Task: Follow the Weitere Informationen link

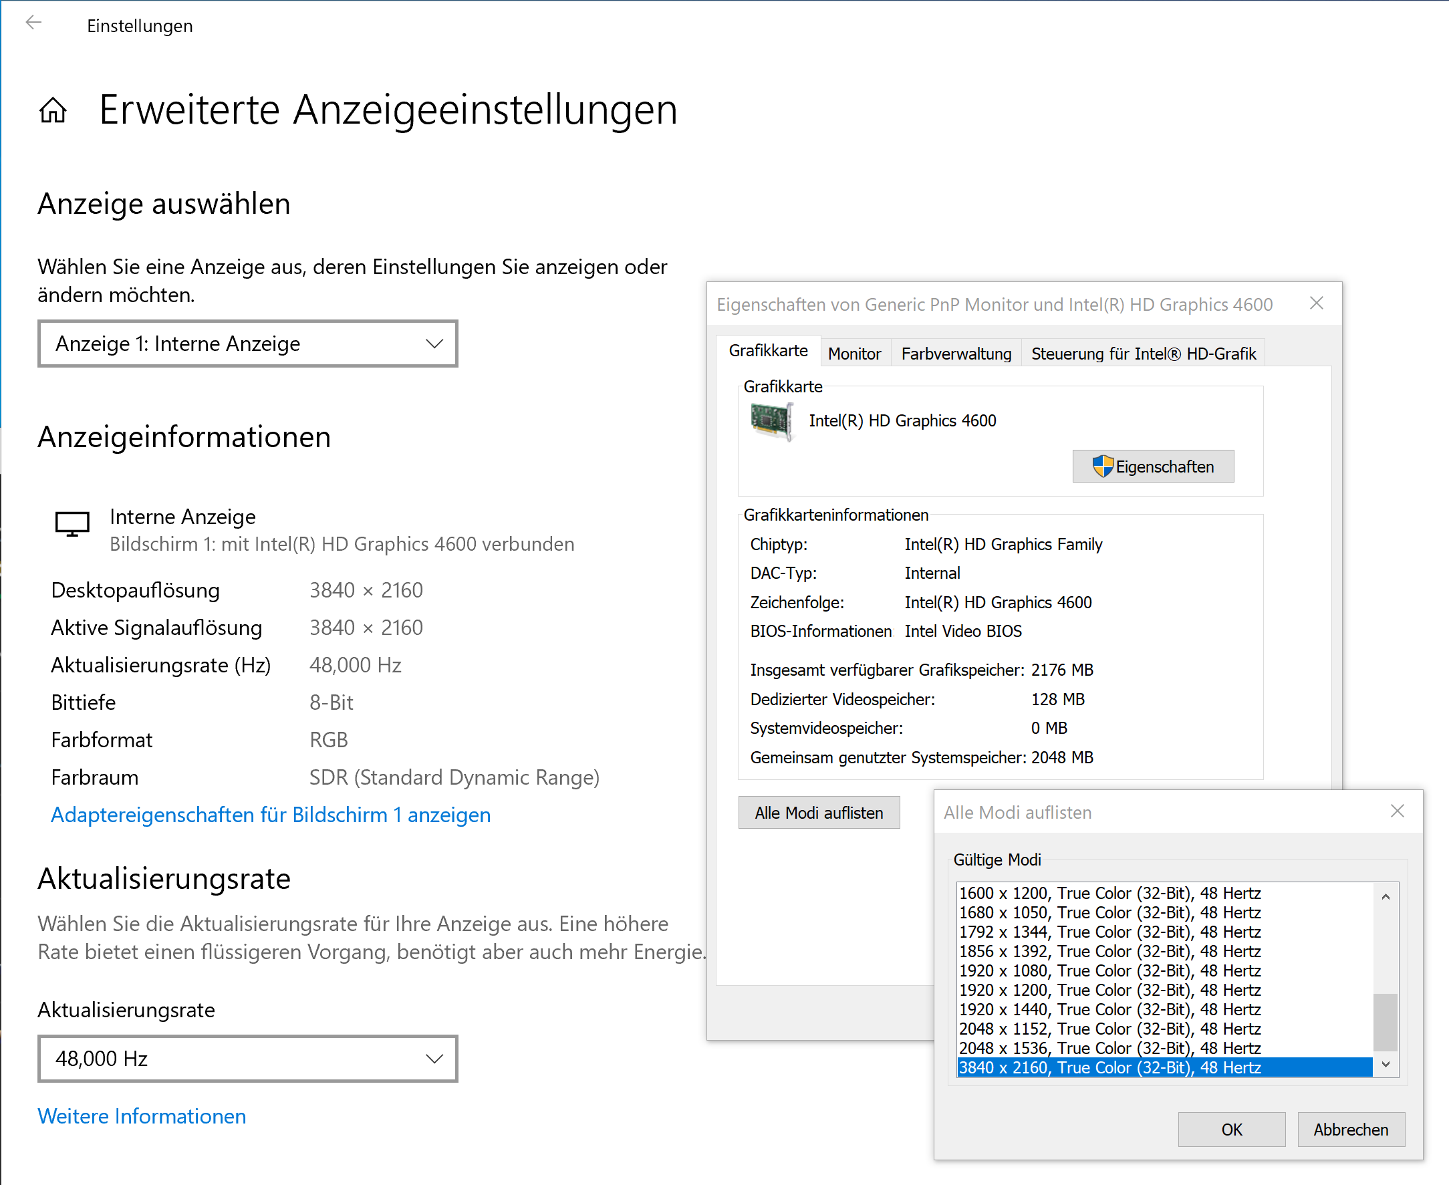Action: 141,1116
